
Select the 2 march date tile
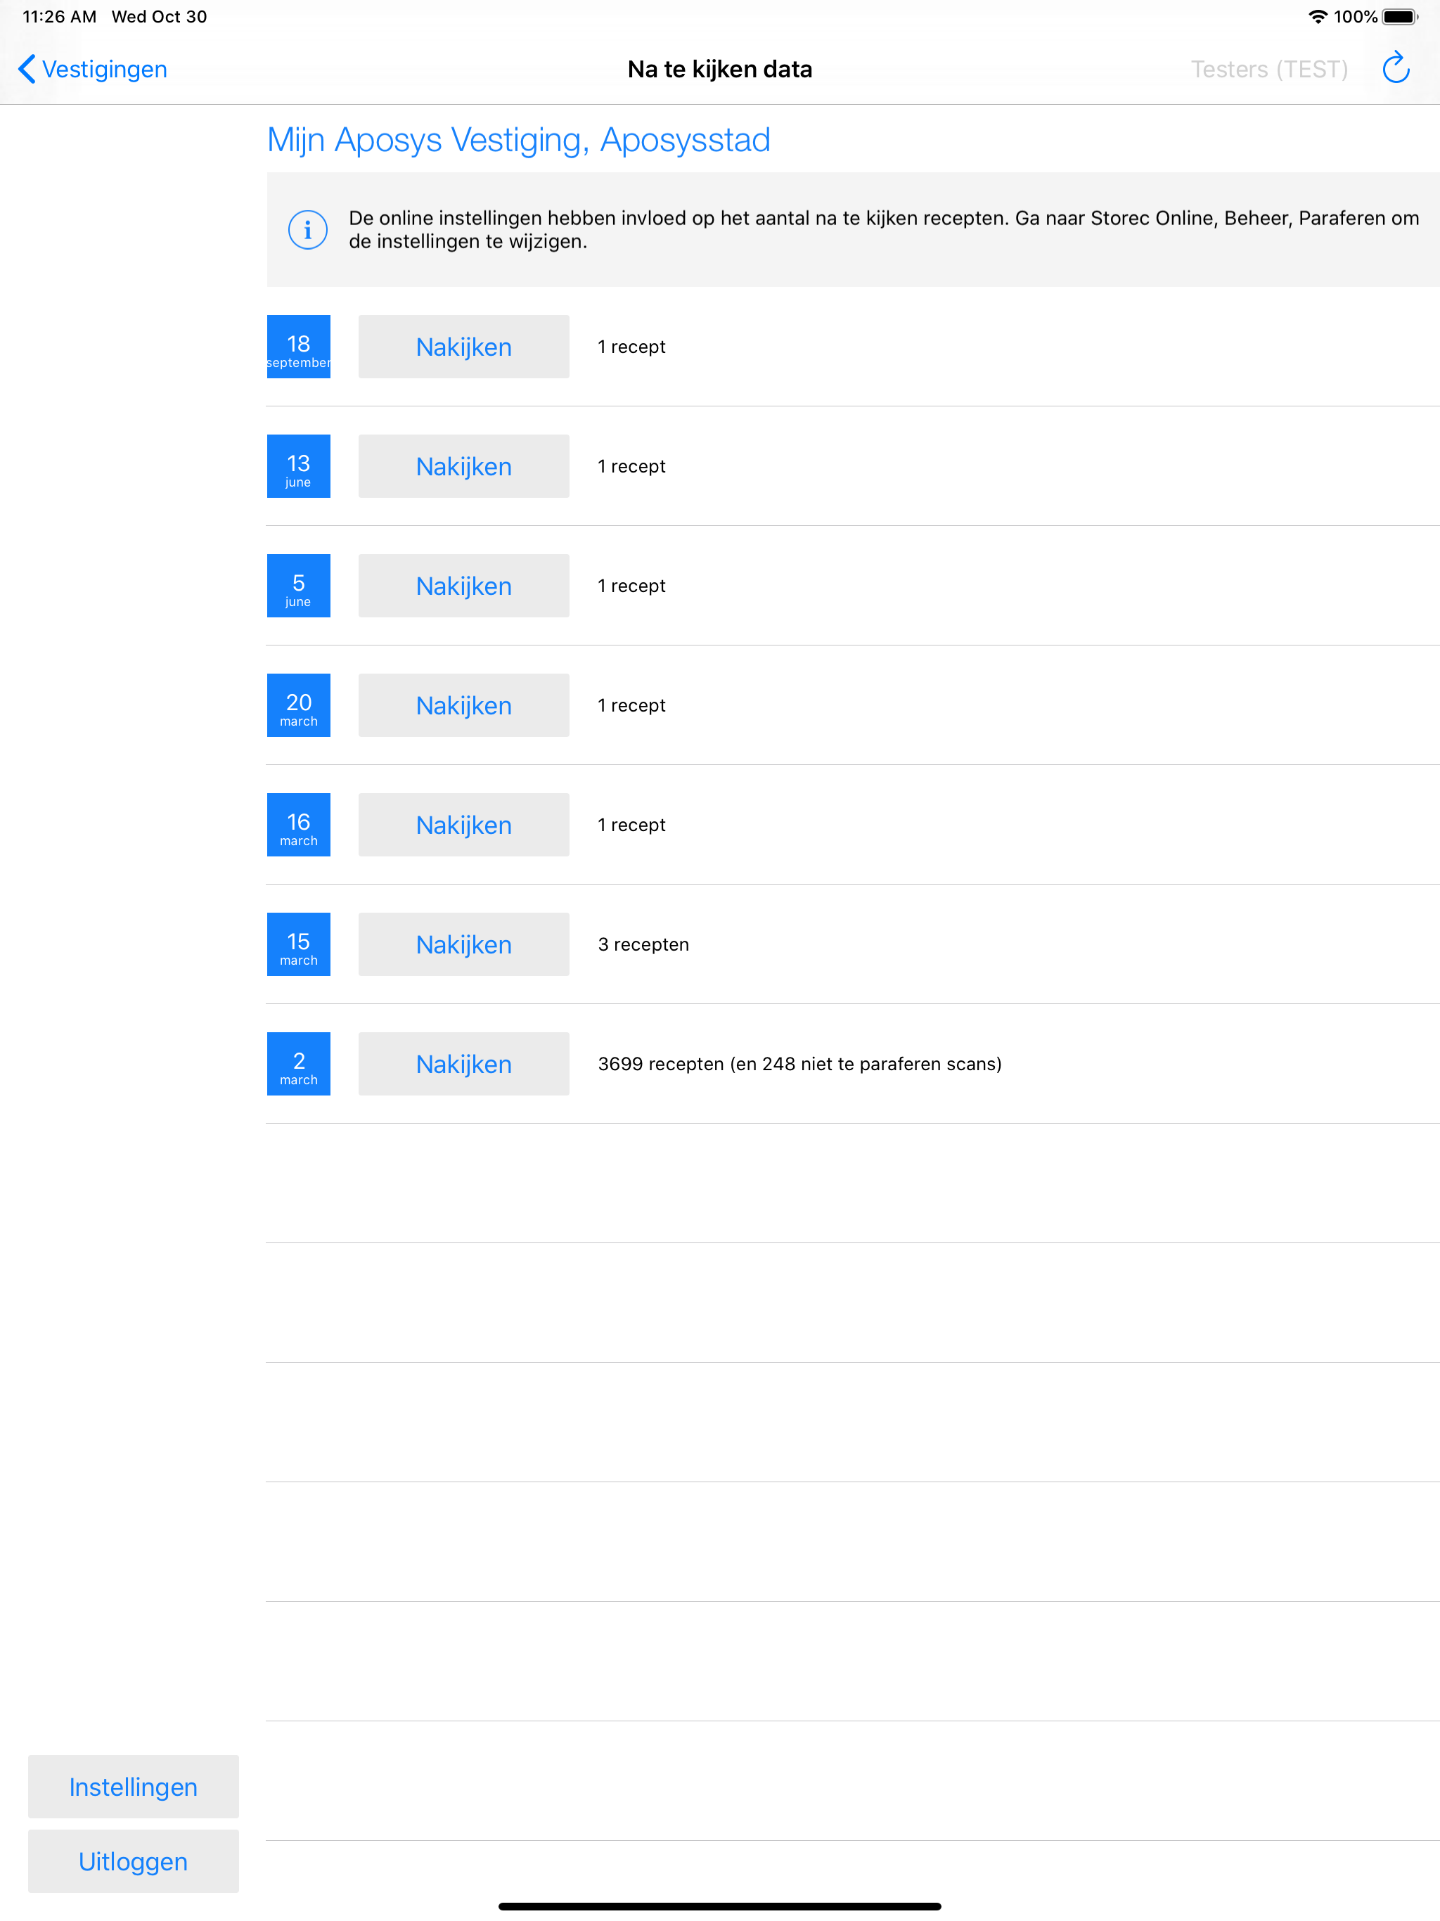point(299,1064)
